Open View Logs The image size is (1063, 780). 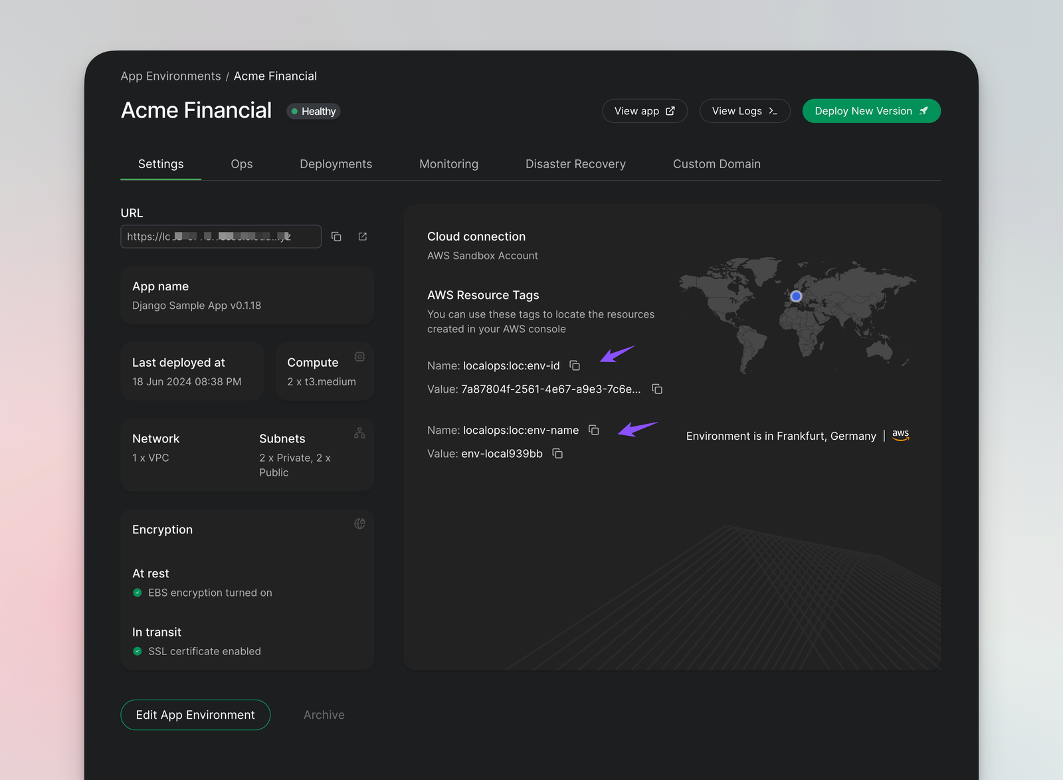click(745, 111)
